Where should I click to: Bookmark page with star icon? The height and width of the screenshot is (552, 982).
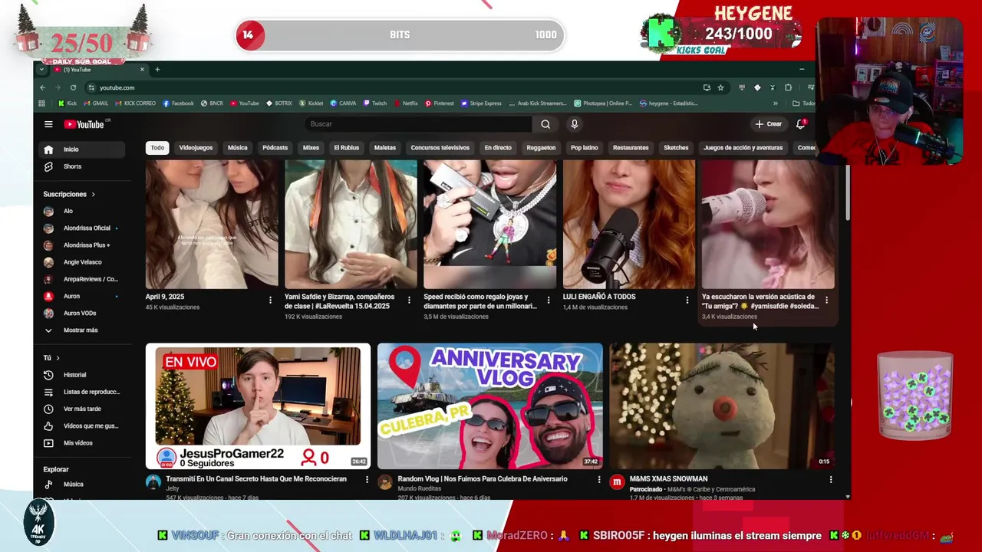[x=720, y=87]
